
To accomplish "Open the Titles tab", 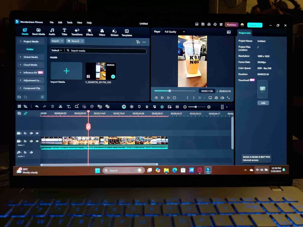I will coord(64,32).
